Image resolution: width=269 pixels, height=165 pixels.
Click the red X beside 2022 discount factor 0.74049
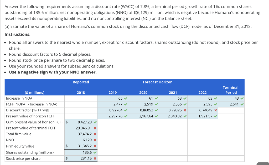215,110
